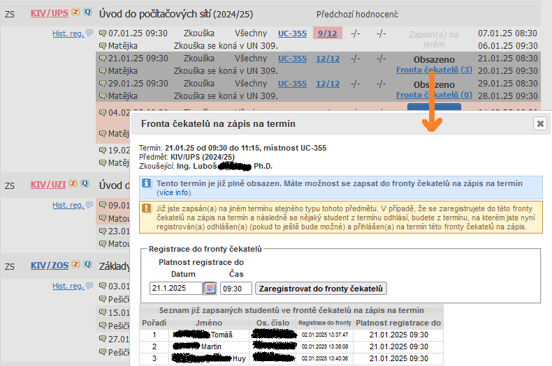Click the Z icon next to KIV/UPS
The width and height of the screenshot is (552, 366).
pyautogui.click(x=75, y=12)
